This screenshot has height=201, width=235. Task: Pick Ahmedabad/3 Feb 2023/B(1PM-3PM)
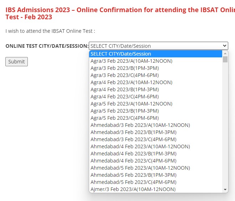133,132
